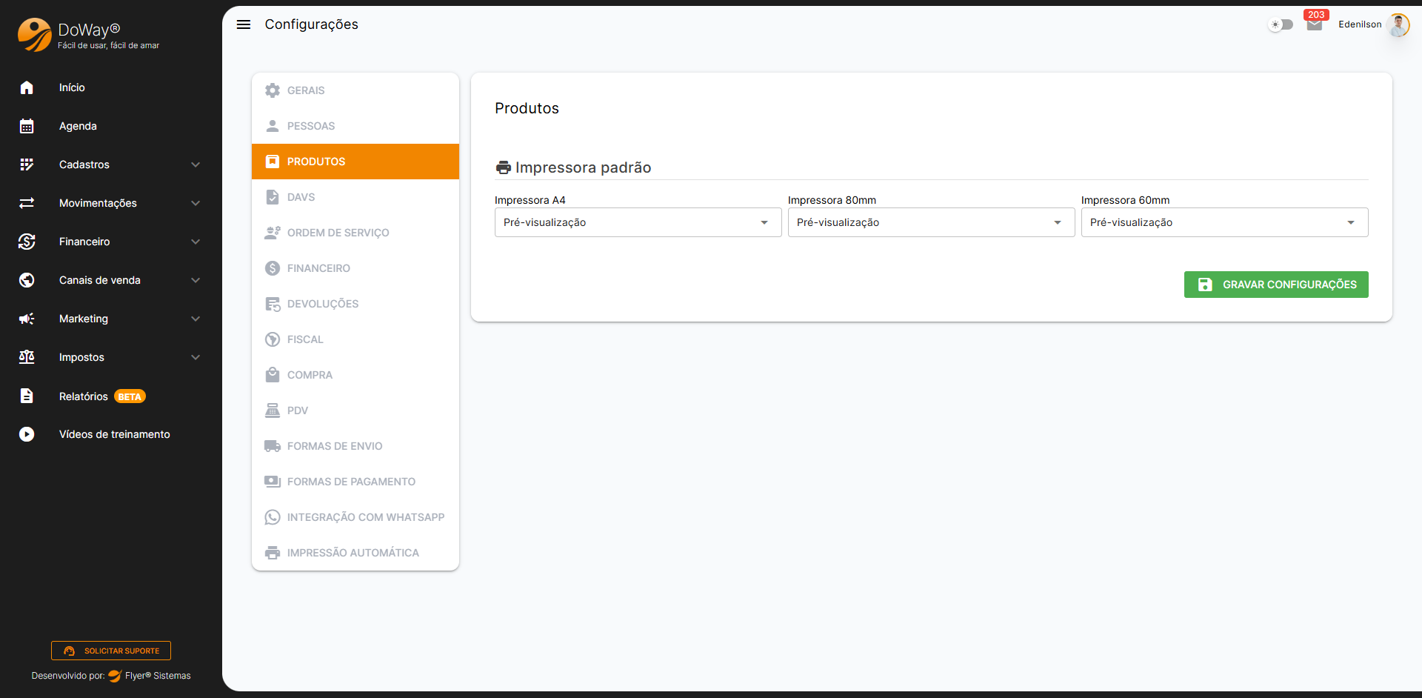Open the mail notifications icon
This screenshot has width=1422, height=698.
(1314, 25)
